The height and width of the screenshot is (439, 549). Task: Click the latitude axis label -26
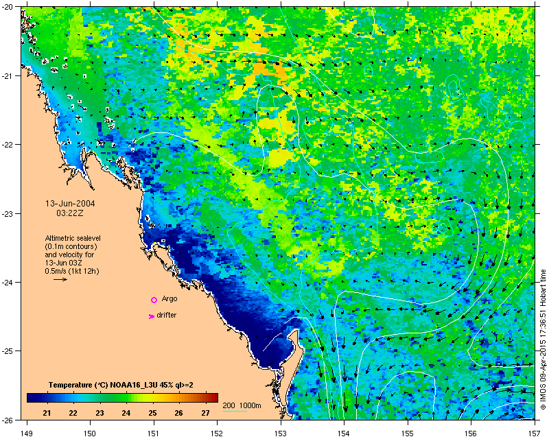7,420
